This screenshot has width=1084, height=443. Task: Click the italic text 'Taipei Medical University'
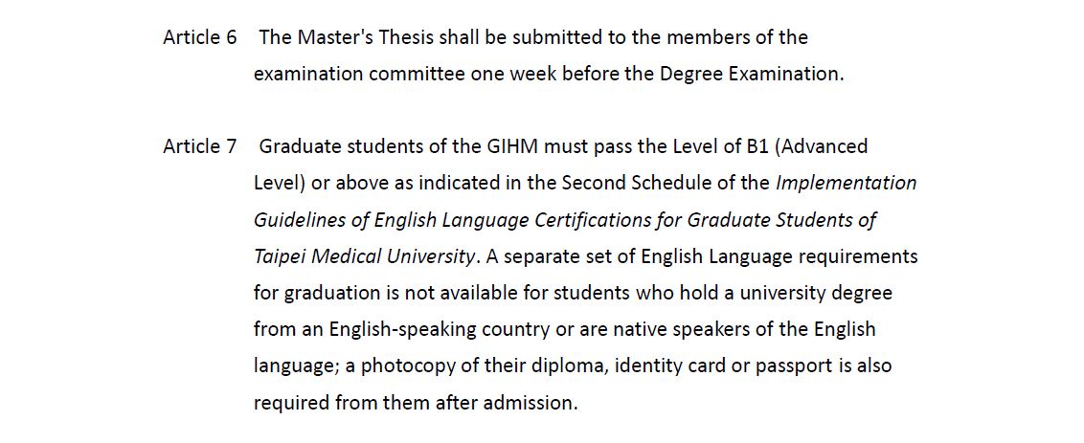click(364, 257)
